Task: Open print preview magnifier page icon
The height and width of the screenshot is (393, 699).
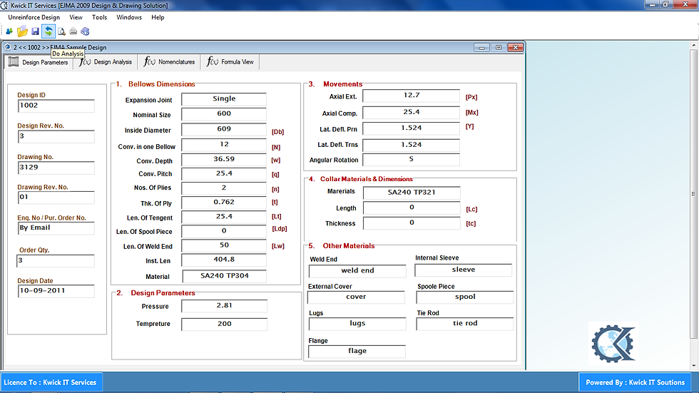Action: (x=61, y=31)
